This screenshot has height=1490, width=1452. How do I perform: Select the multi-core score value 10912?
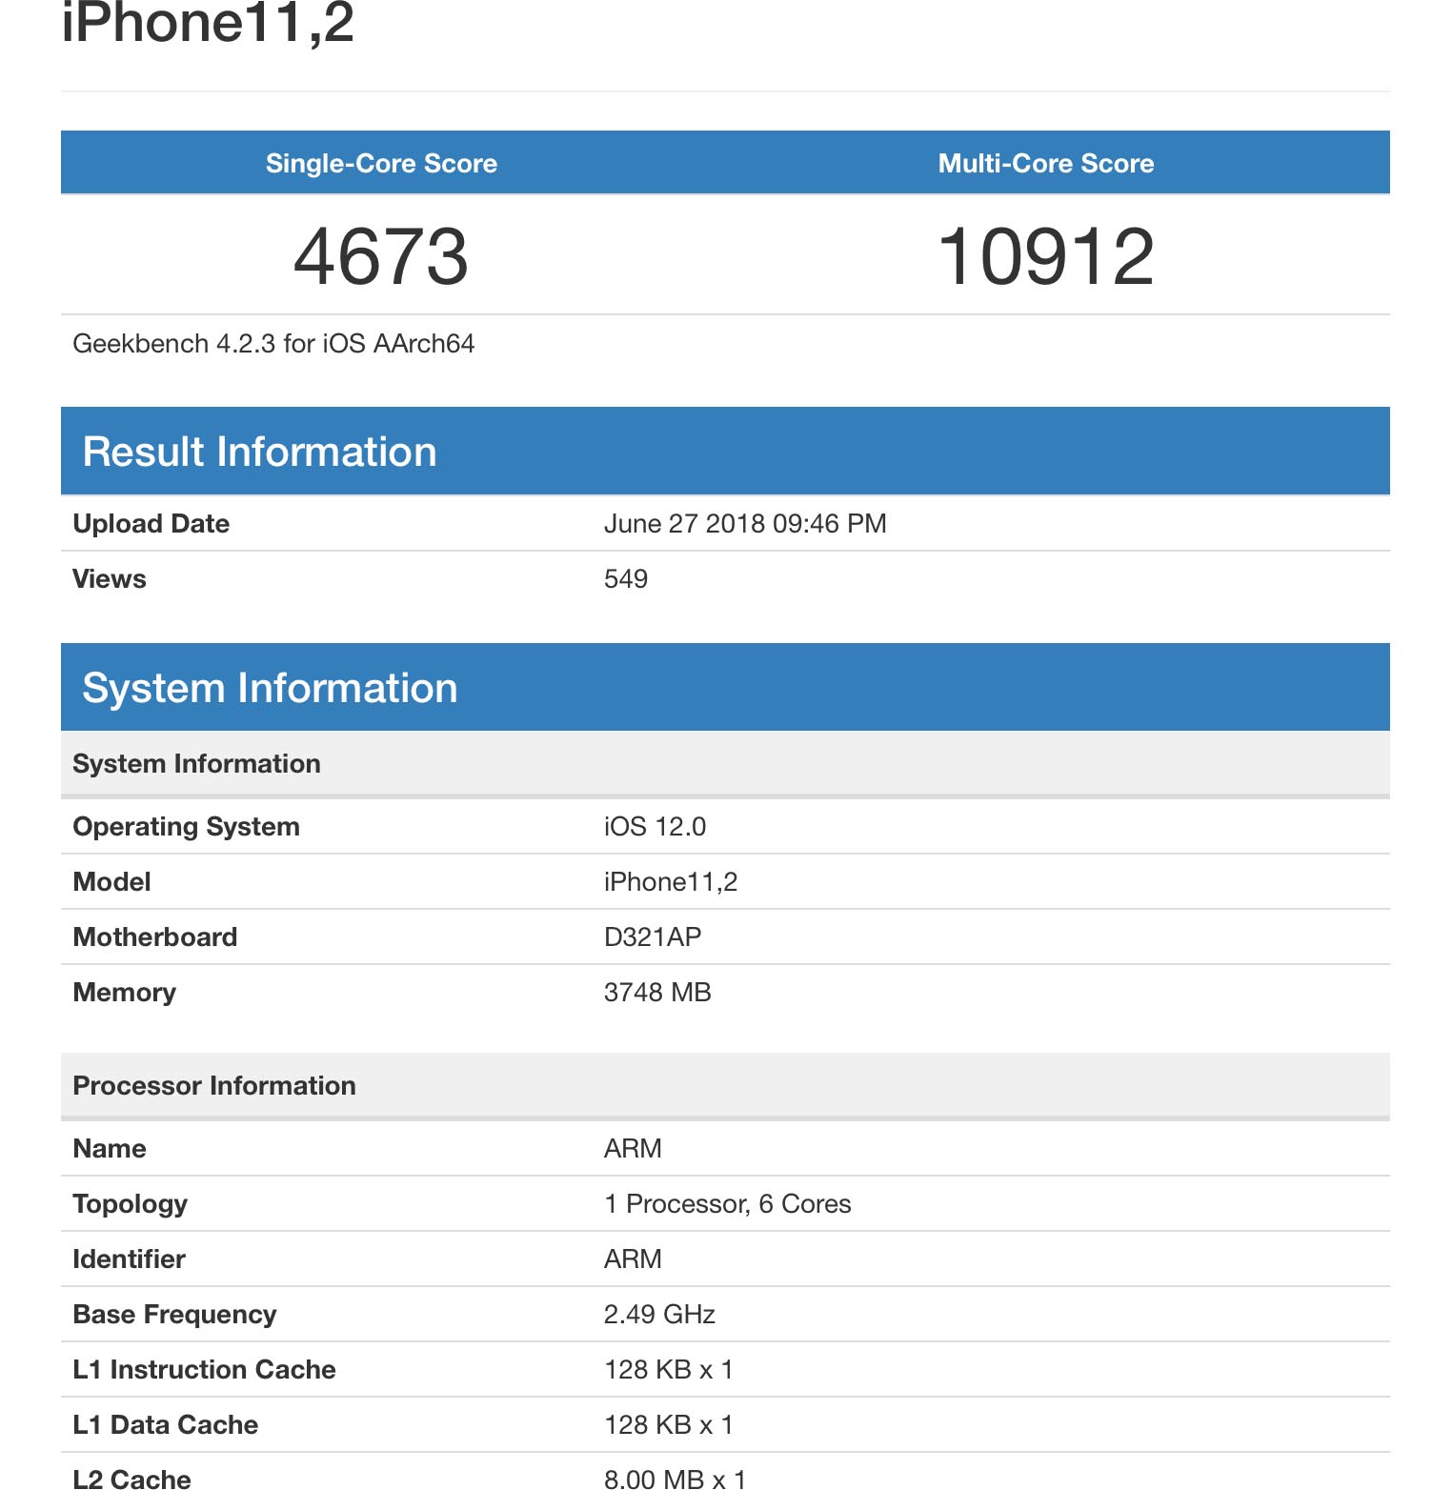pyautogui.click(x=1045, y=256)
